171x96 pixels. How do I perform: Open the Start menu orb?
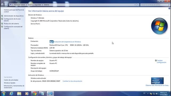pyautogui.click(x=3, y=94)
